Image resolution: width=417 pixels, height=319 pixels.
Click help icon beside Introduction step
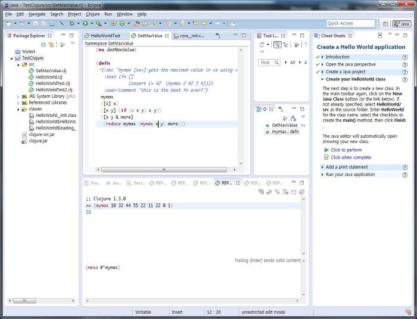click(x=404, y=57)
